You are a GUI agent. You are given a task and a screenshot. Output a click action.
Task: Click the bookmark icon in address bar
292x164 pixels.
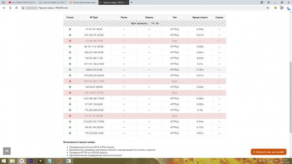pos(267,8)
